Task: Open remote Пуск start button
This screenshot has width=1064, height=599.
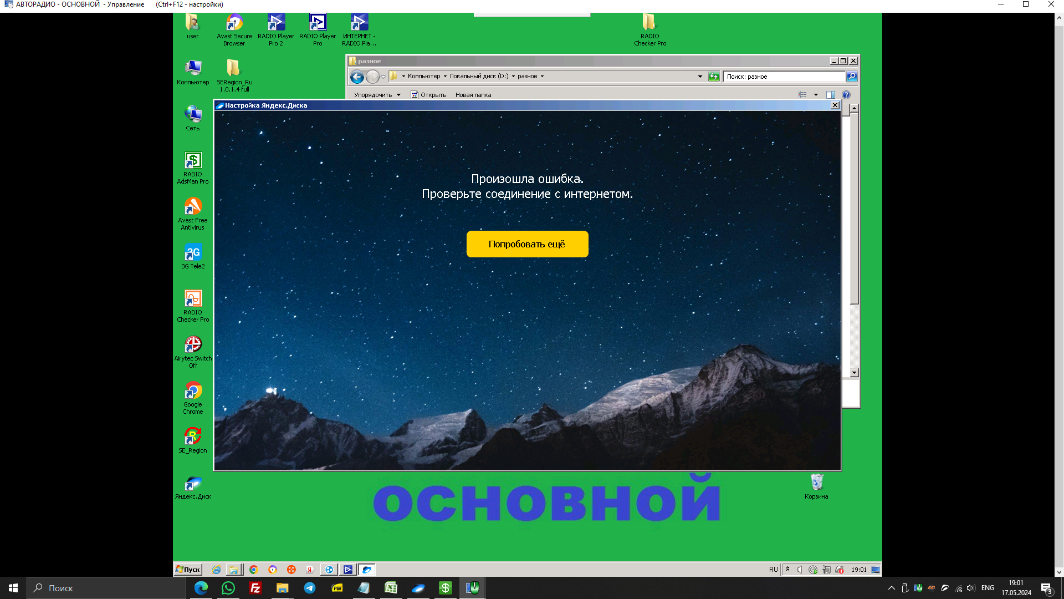Action: (x=188, y=570)
